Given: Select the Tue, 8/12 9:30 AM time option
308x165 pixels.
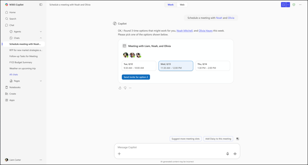Looking at the screenshot, I should 139,66.
